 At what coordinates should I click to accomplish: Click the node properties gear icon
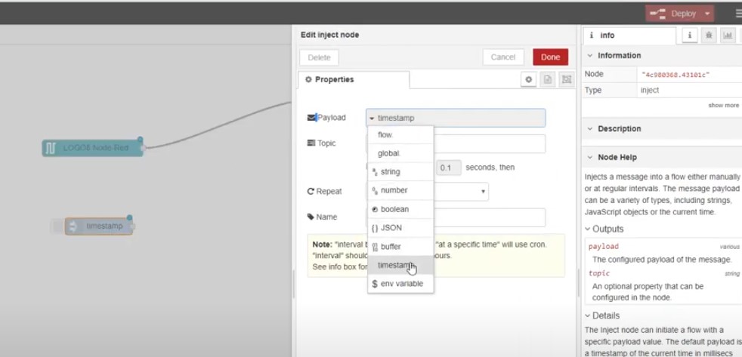point(529,79)
